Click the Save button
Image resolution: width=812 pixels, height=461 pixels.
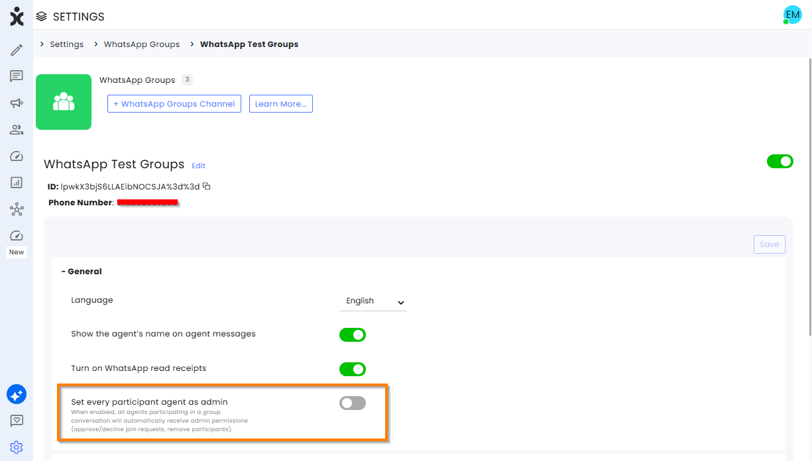click(x=770, y=244)
